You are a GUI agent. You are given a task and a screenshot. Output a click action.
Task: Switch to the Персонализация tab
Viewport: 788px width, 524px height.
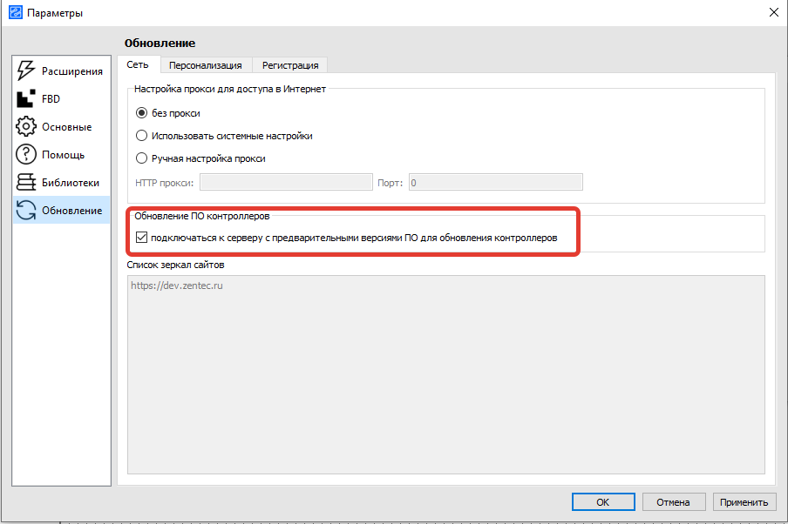click(x=205, y=65)
